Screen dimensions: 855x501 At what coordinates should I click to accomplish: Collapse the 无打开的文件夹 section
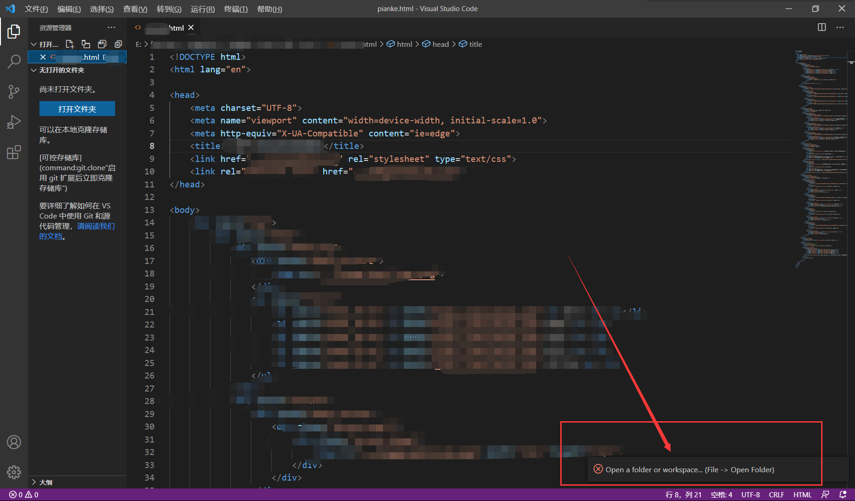(33, 70)
